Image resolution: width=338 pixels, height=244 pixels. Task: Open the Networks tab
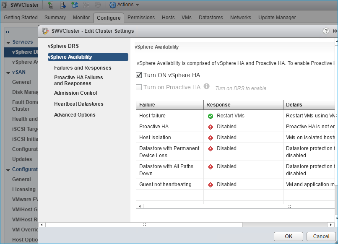tap(241, 18)
